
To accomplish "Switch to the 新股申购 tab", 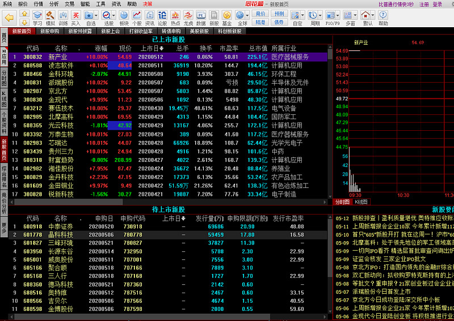I will pyautogui.click(x=50, y=31).
